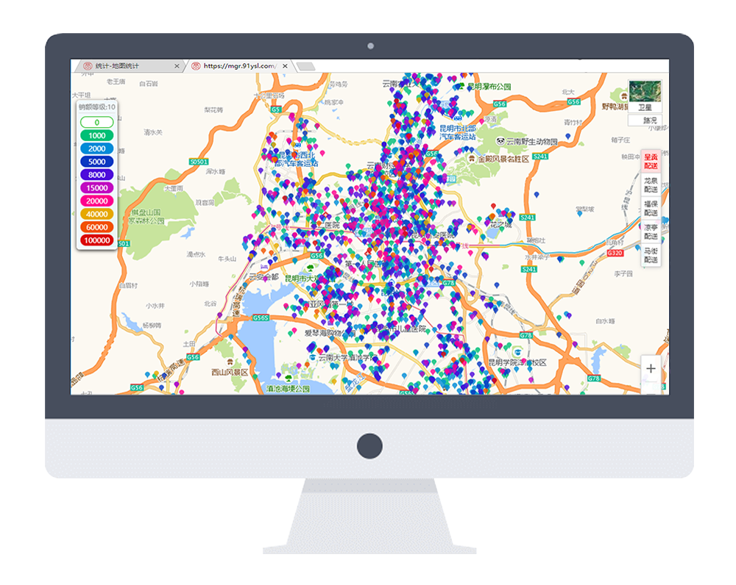Filter by the red 100000 sales level

pos(96,240)
